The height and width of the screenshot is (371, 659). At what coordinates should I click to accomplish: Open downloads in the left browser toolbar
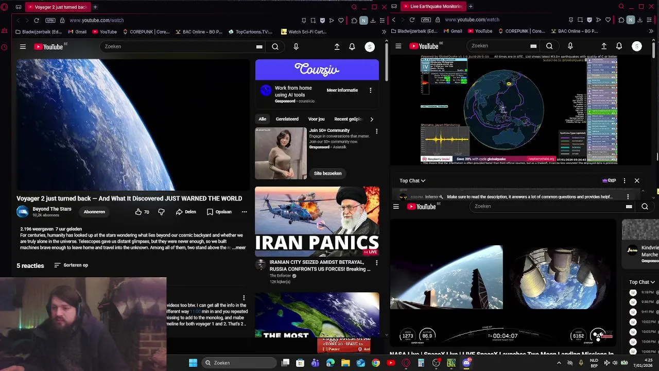click(373, 20)
